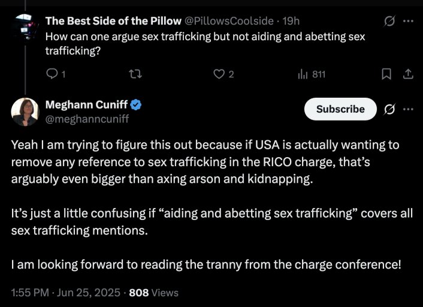Screen dimensions: 423x307
Task: Visit the @meghanncuniff handle link
Action: tap(87, 118)
